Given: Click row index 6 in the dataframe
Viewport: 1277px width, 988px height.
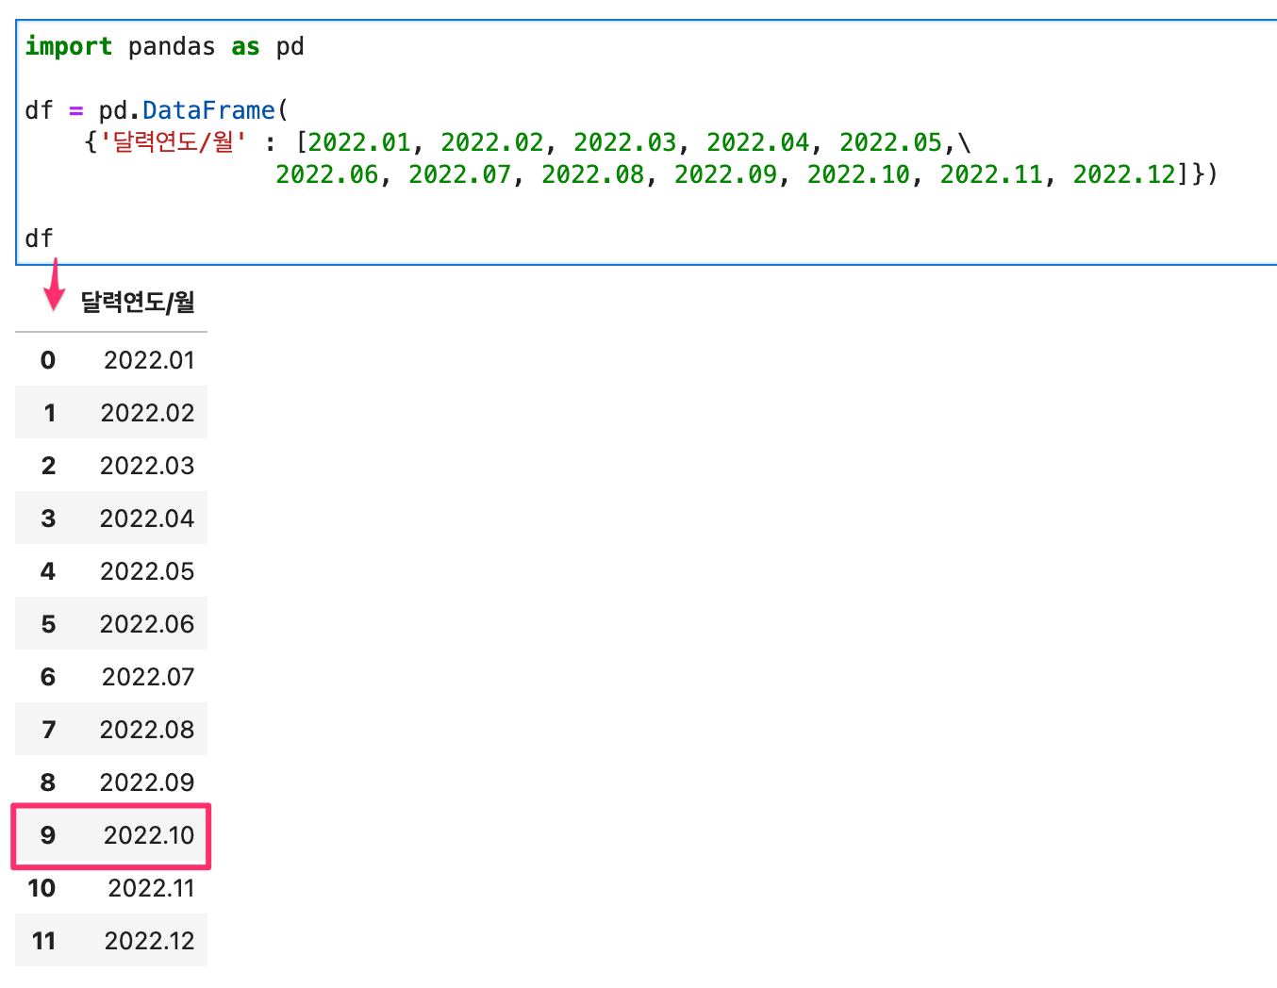Looking at the screenshot, I should [48, 677].
